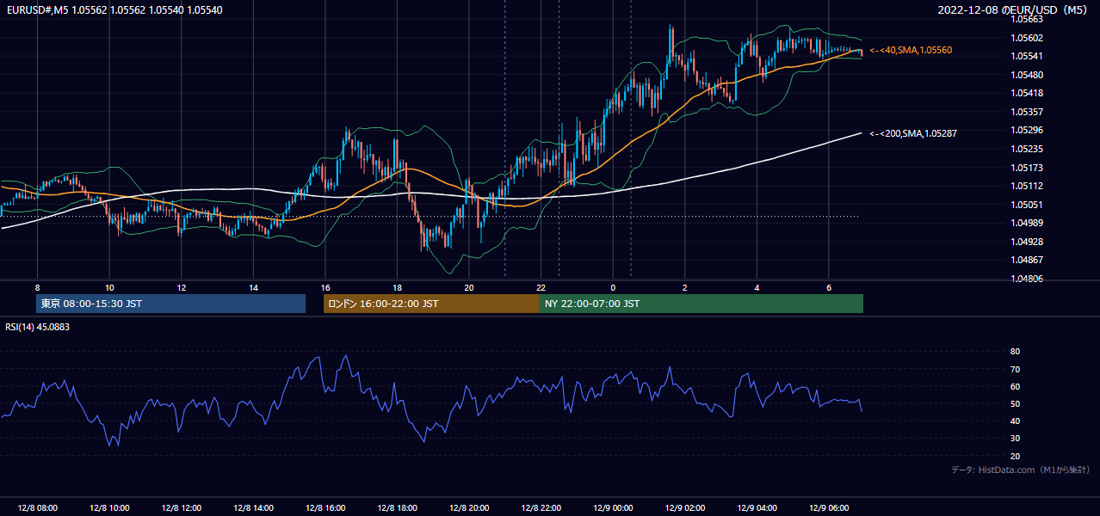The width and height of the screenshot is (1100, 516).
Task: Click price level 1.05173 on axis
Action: [x=1025, y=168]
